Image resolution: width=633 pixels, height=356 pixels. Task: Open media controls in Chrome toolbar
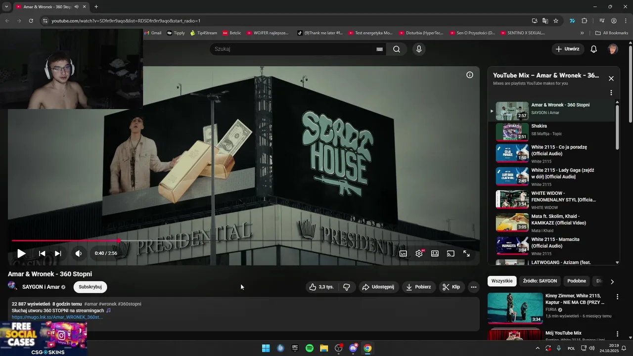pyautogui.click(x=602, y=21)
